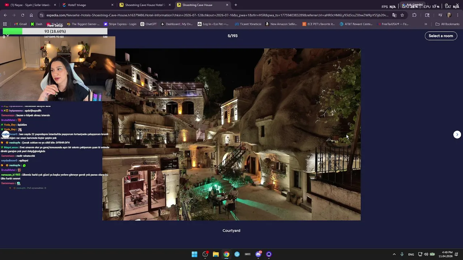Open Google Chrome on the taskbar
463x260 pixels.
(226, 254)
